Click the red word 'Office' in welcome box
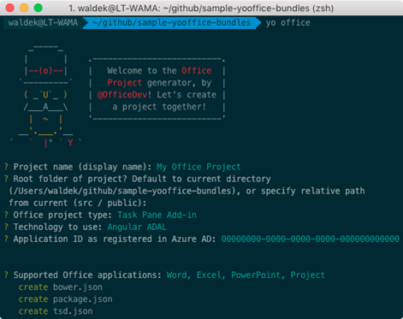Viewport: 403px width, 319px height. click(197, 70)
